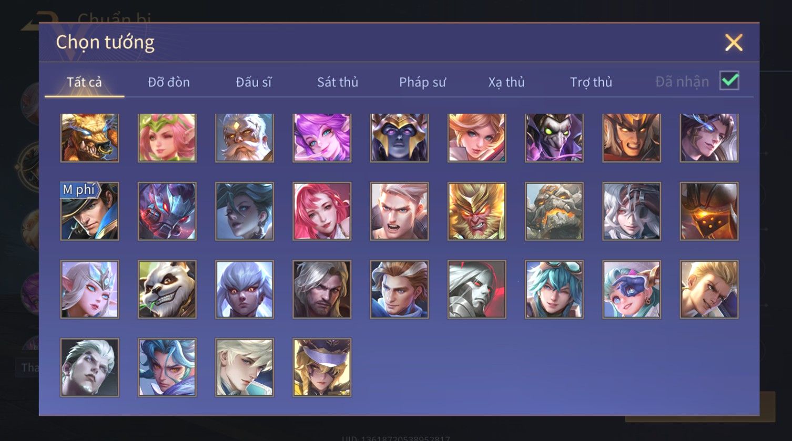Select the hero tagged 'M phí'

[89, 211]
